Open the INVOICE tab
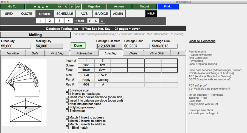The width and height of the screenshot is (247, 133). pos(102,14)
